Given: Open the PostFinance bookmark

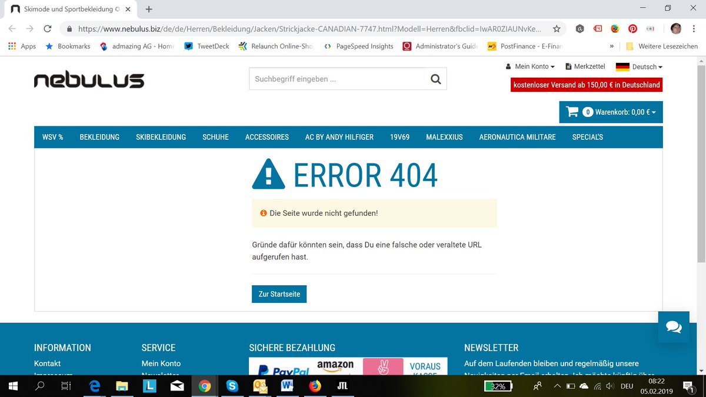Looking at the screenshot, I should click(525, 46).
